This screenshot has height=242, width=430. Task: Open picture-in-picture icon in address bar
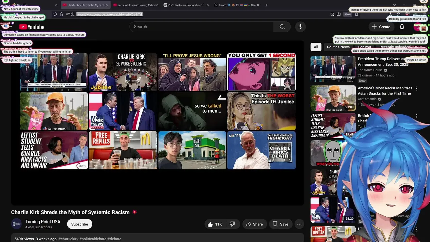(x=332, y=14)
